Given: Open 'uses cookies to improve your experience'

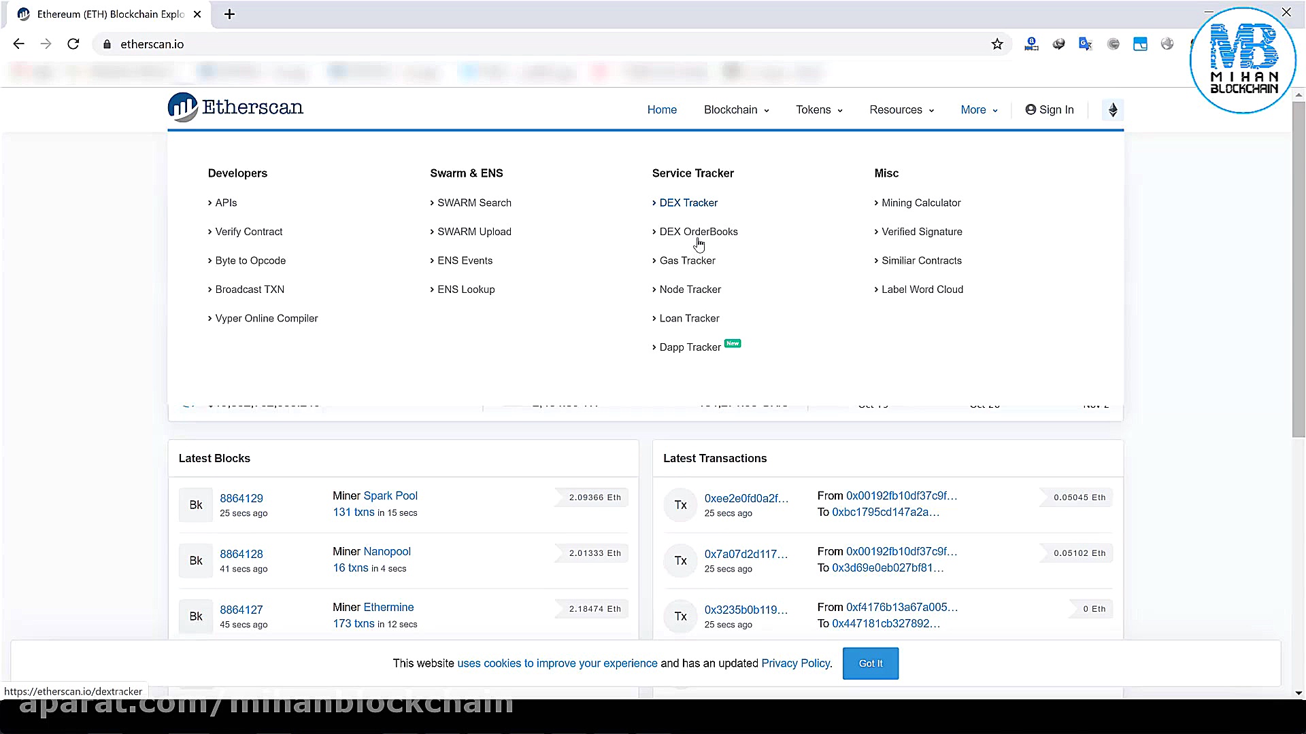Looking at the screenshot, I should pyautogui.click(x=557, y=663).
